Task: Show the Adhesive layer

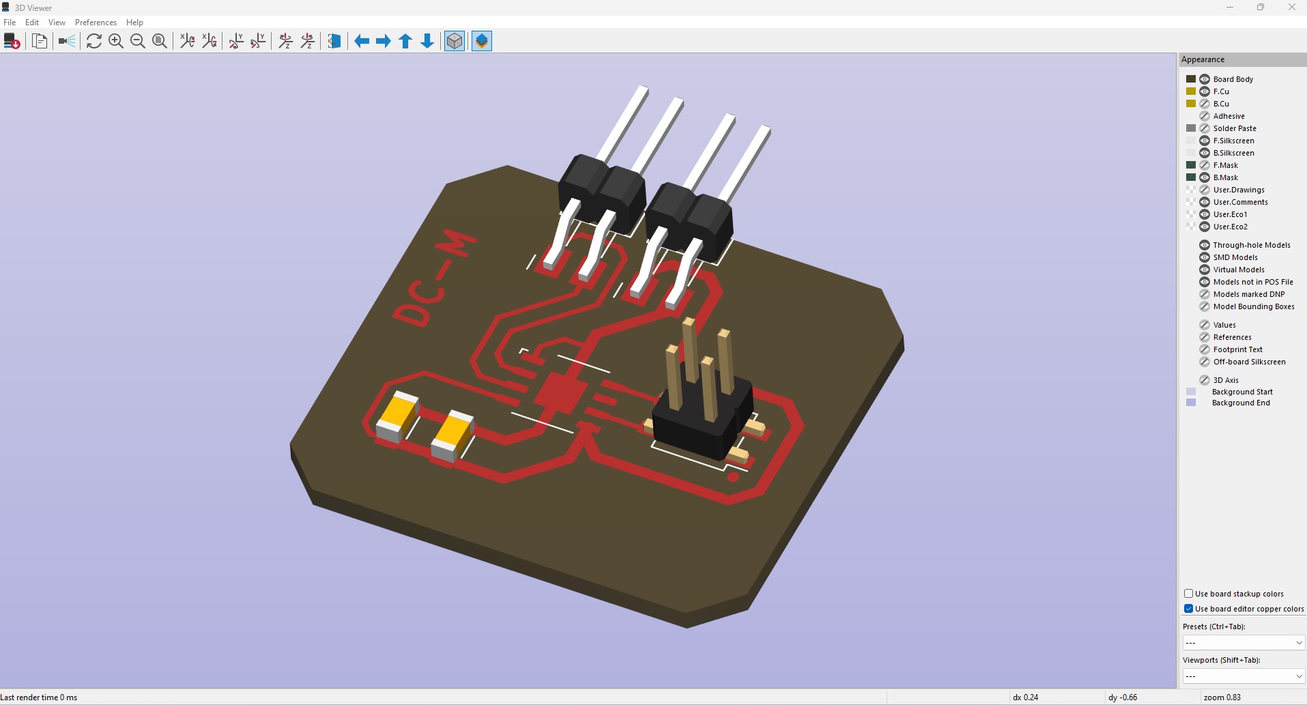Action: pos(1205,116)
